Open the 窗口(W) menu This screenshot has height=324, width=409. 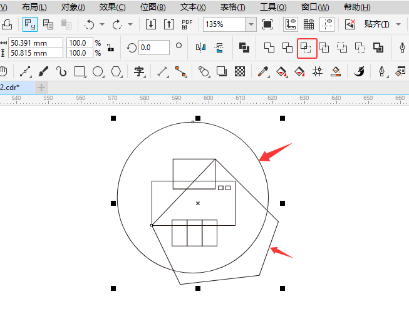tap(315, 8)
